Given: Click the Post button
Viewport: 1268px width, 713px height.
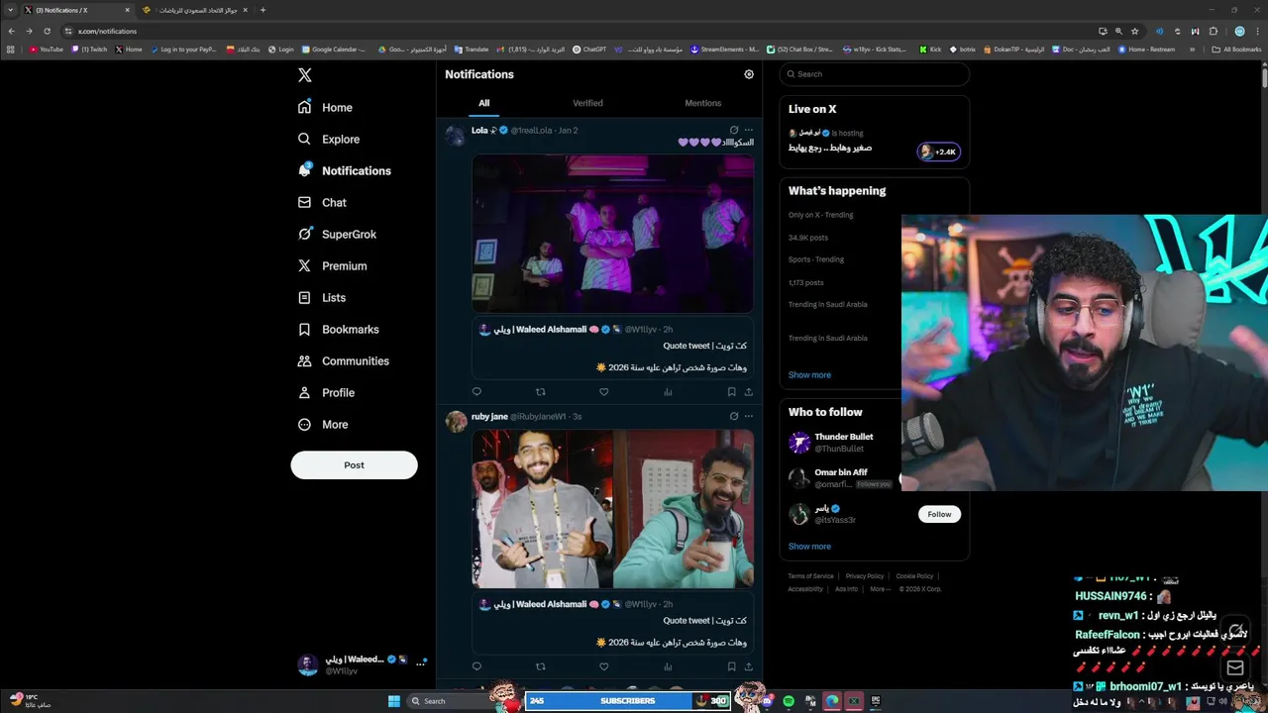Looking at the screenshot, I should [354, 465].
